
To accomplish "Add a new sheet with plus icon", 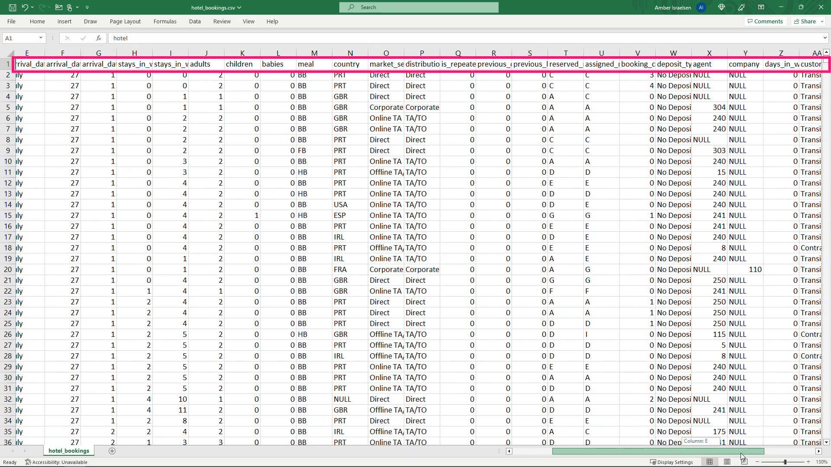I will (112, 451).
